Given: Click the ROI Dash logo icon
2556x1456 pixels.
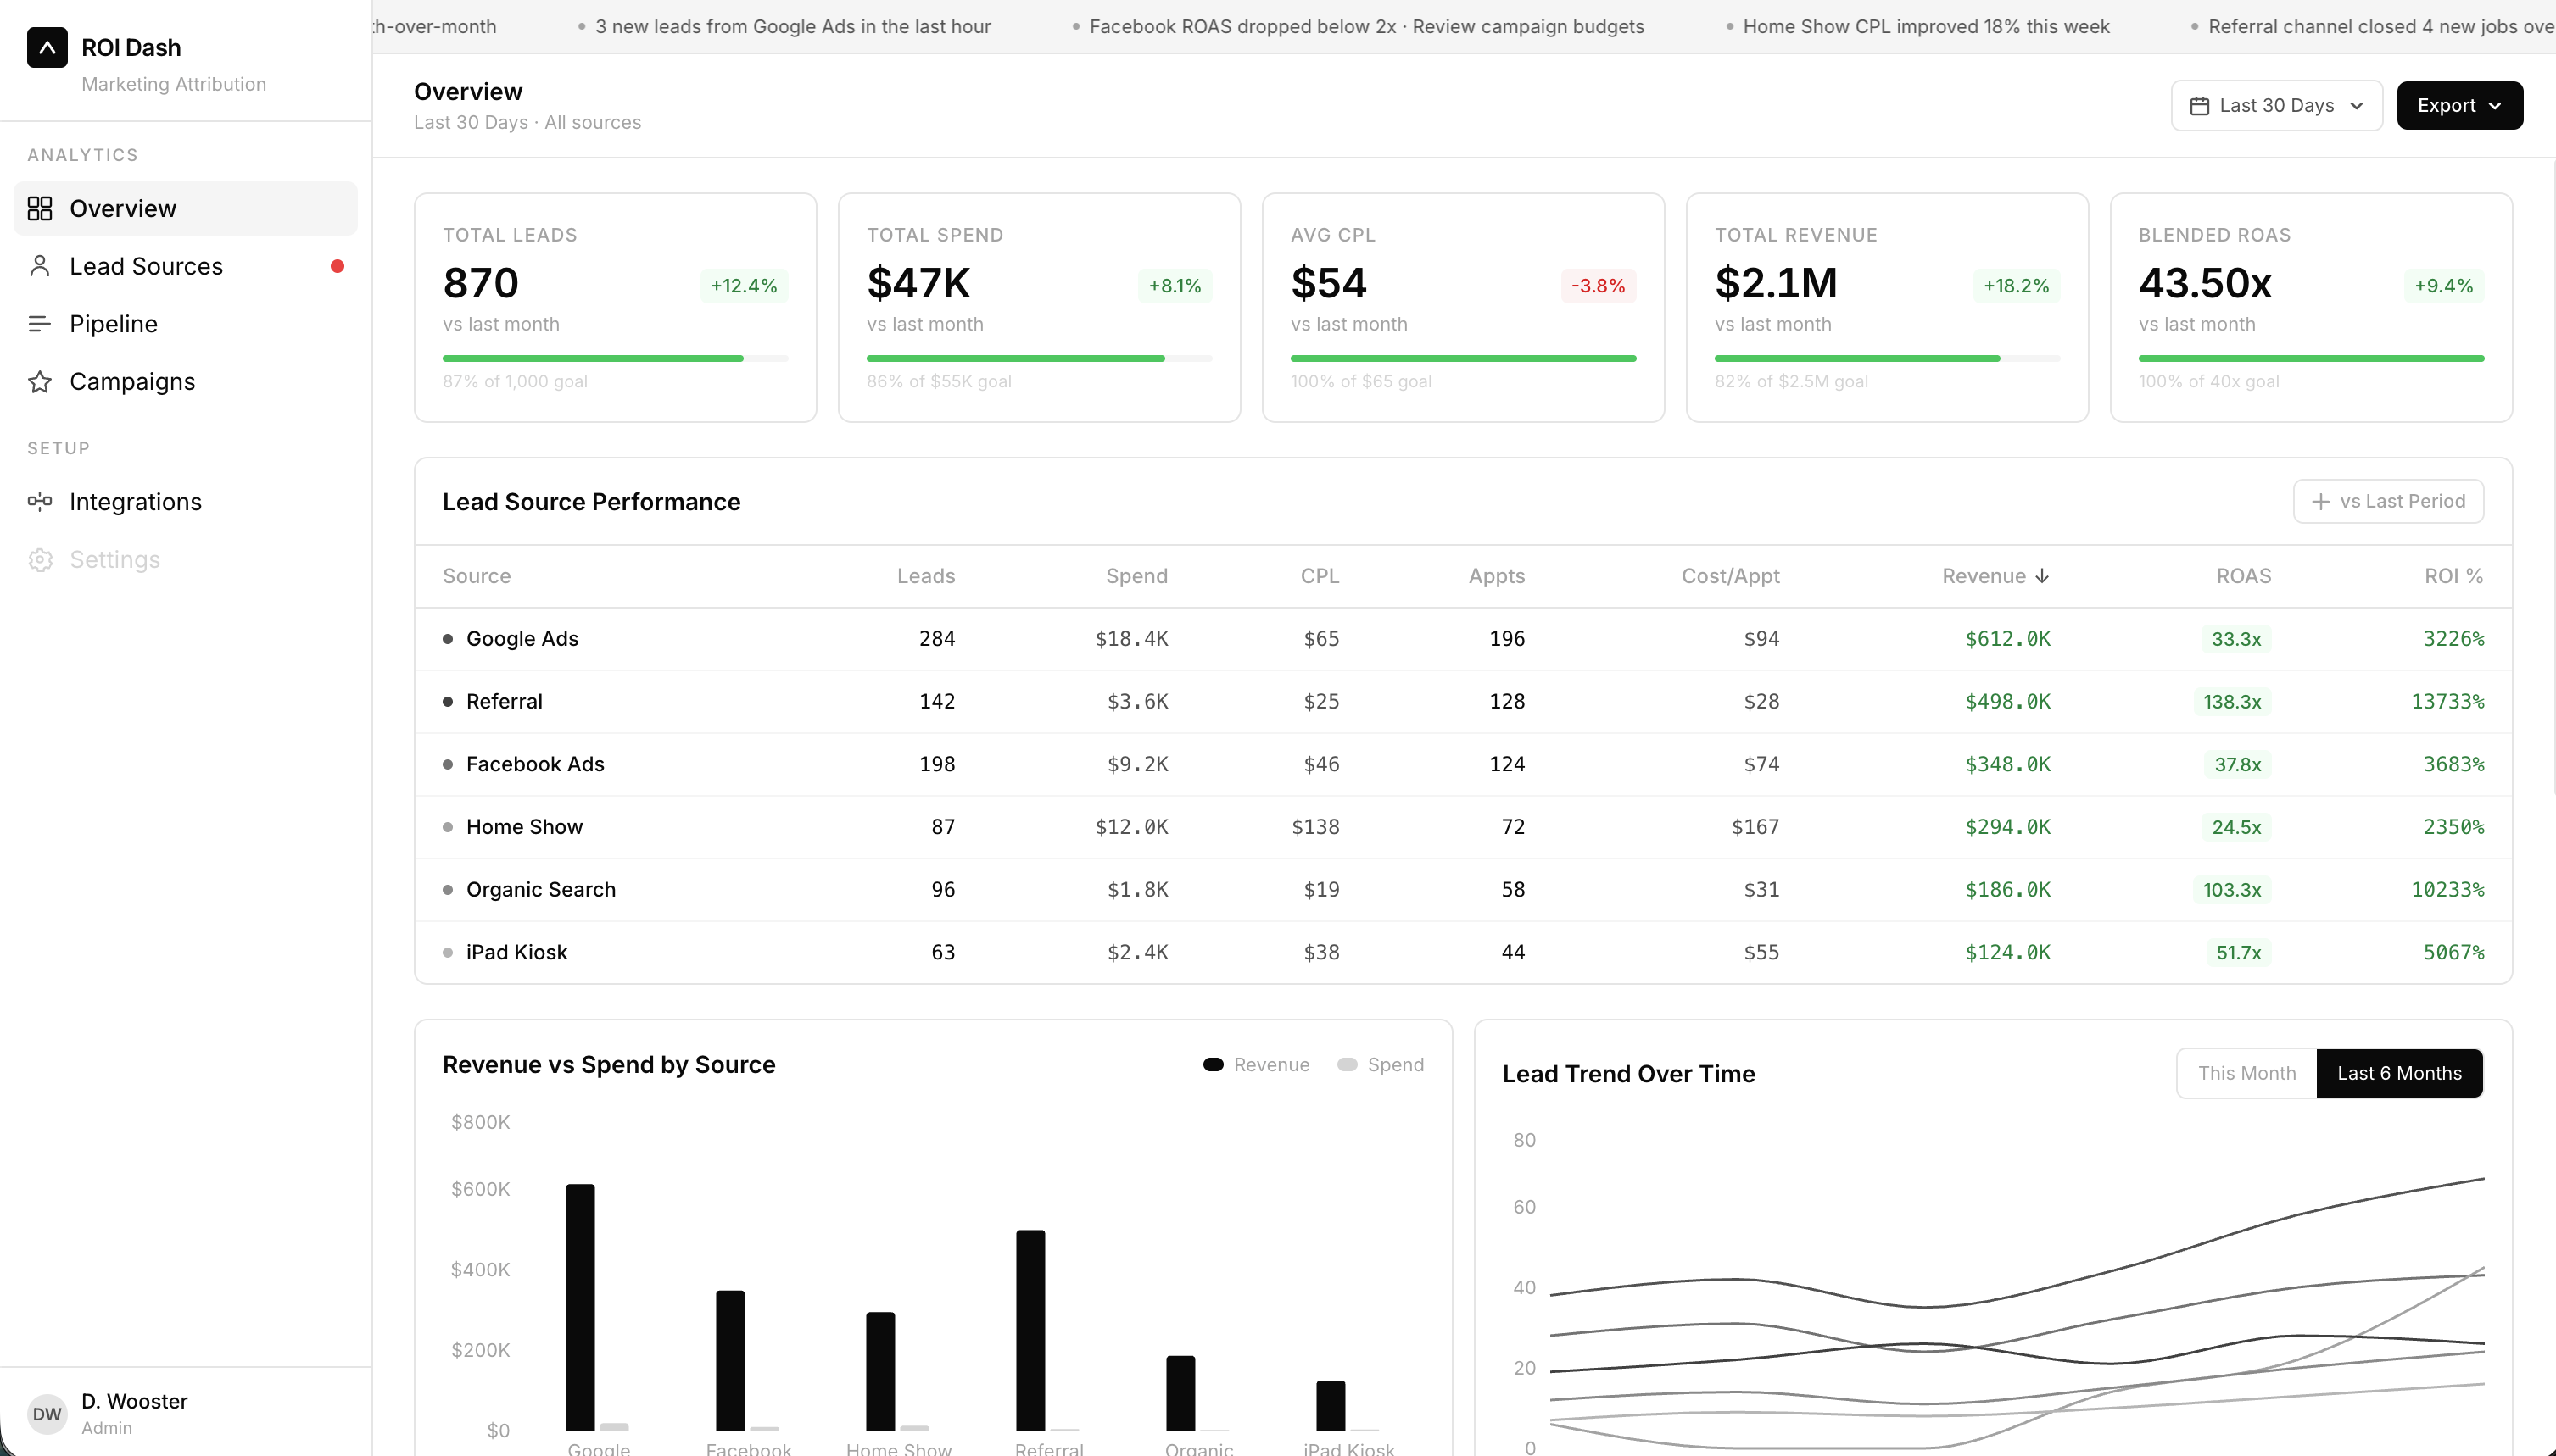Looking at the screenshot, I should click(x=48, y=47).
